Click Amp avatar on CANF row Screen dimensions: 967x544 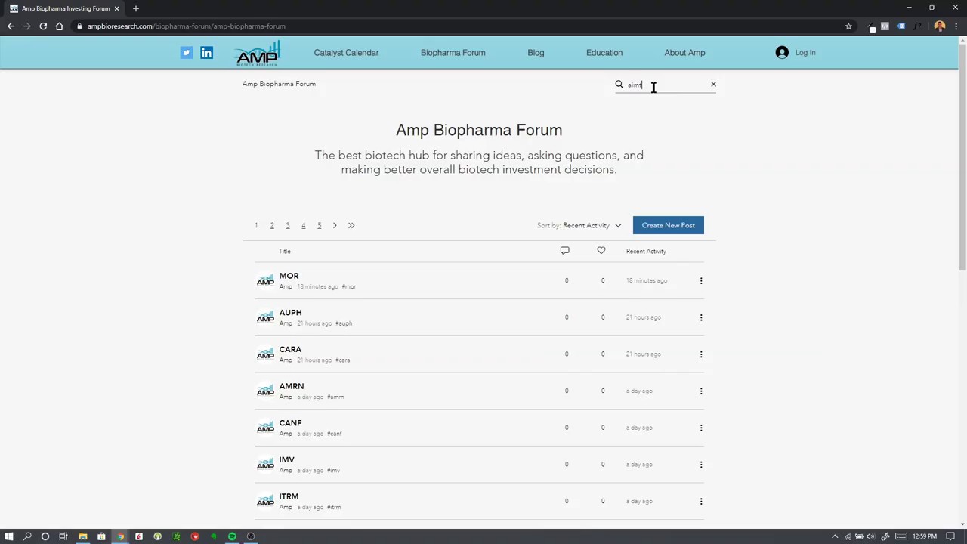click(x=265, y=428)
